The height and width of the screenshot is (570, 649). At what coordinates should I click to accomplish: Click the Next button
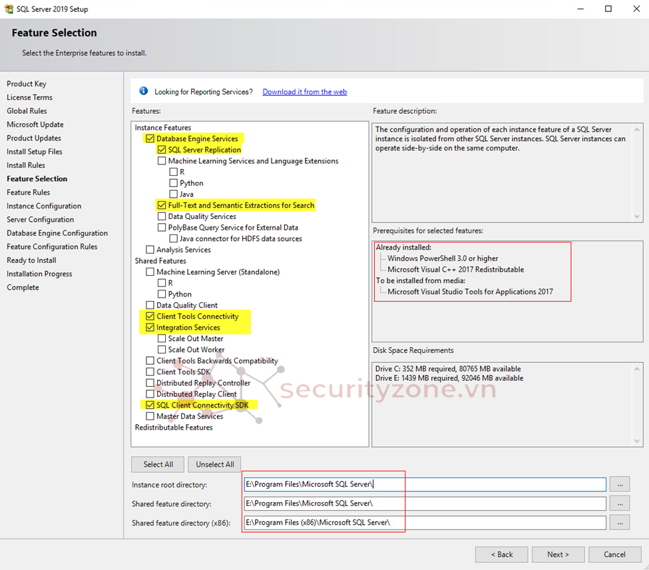tap(558, 554)
